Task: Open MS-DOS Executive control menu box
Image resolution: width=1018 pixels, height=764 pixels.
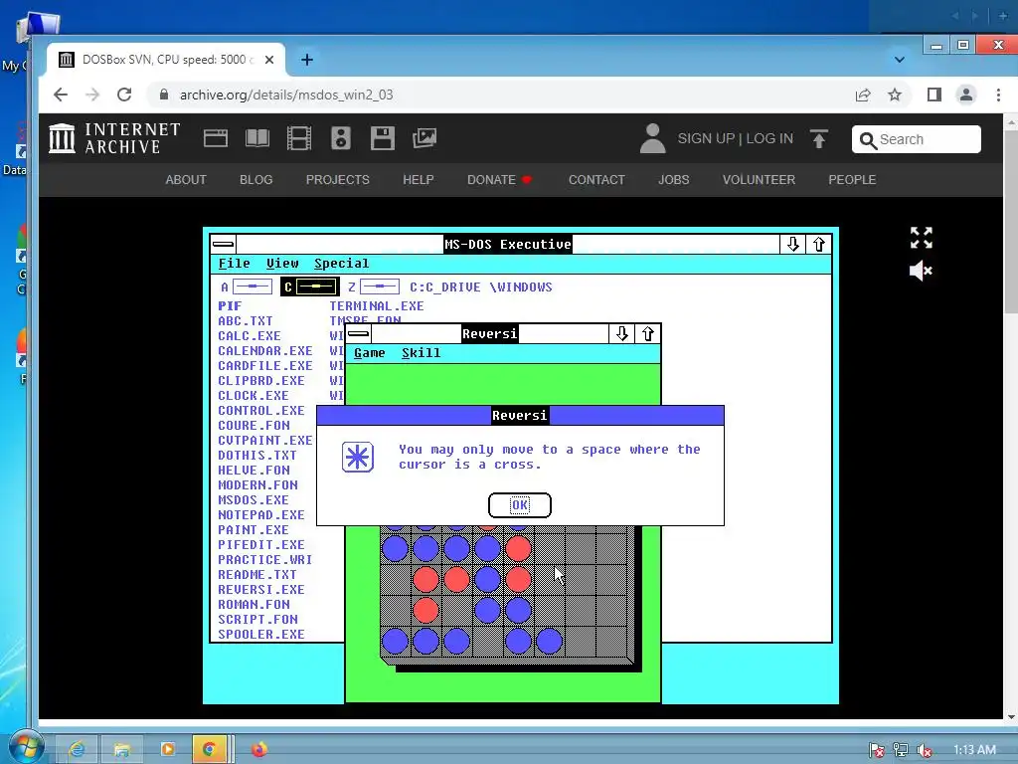Action: click(x=223, y=245)
